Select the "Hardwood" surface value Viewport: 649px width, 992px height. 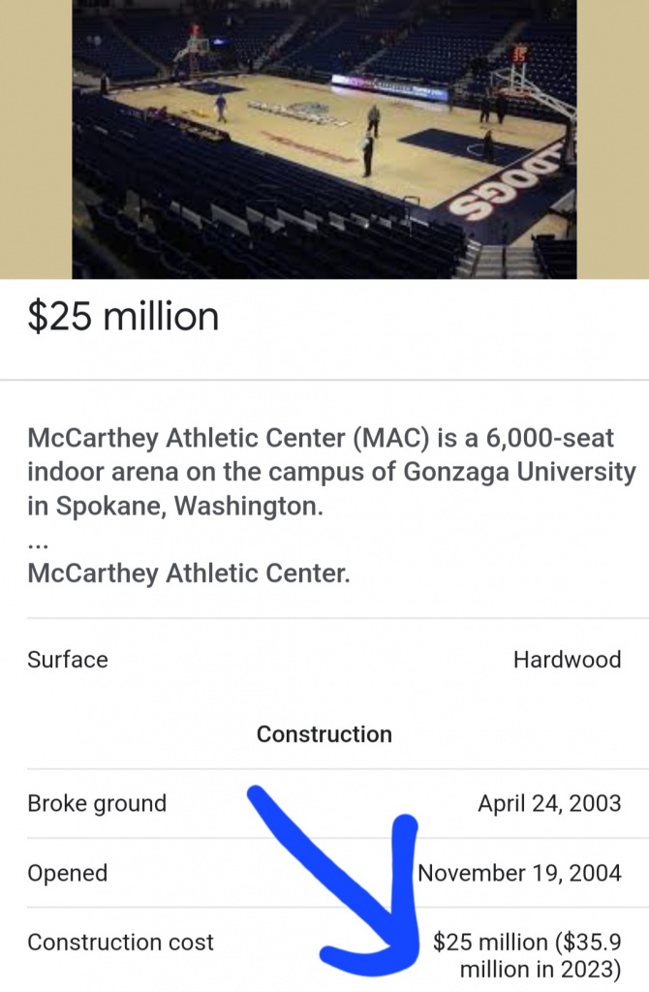pos(567,660)
